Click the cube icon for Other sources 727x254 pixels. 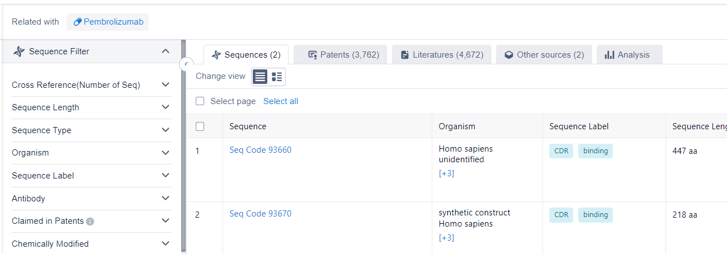click(508, 55)
